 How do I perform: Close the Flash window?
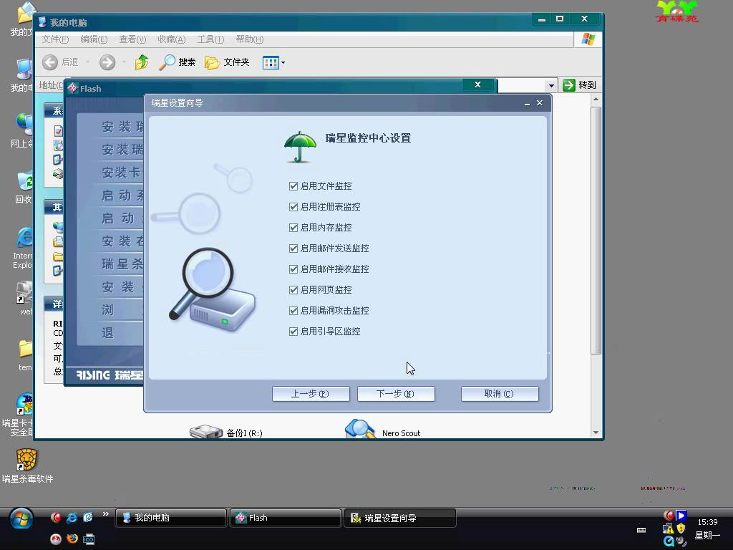coord(477,85)
